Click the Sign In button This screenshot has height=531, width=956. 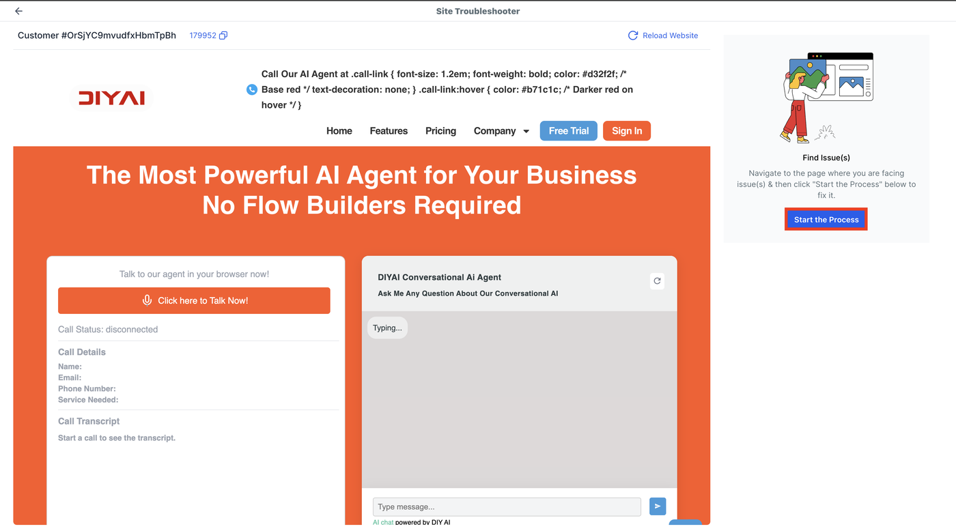[627, 131]
